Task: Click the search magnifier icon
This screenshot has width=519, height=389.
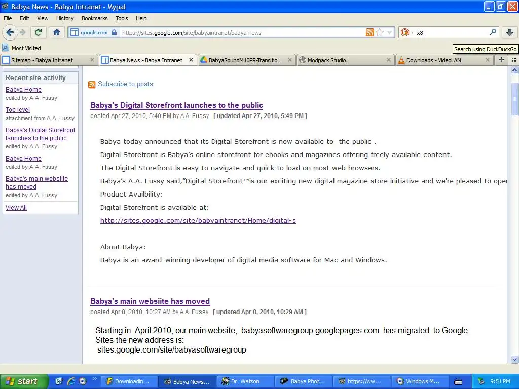Action: [493, 32]
